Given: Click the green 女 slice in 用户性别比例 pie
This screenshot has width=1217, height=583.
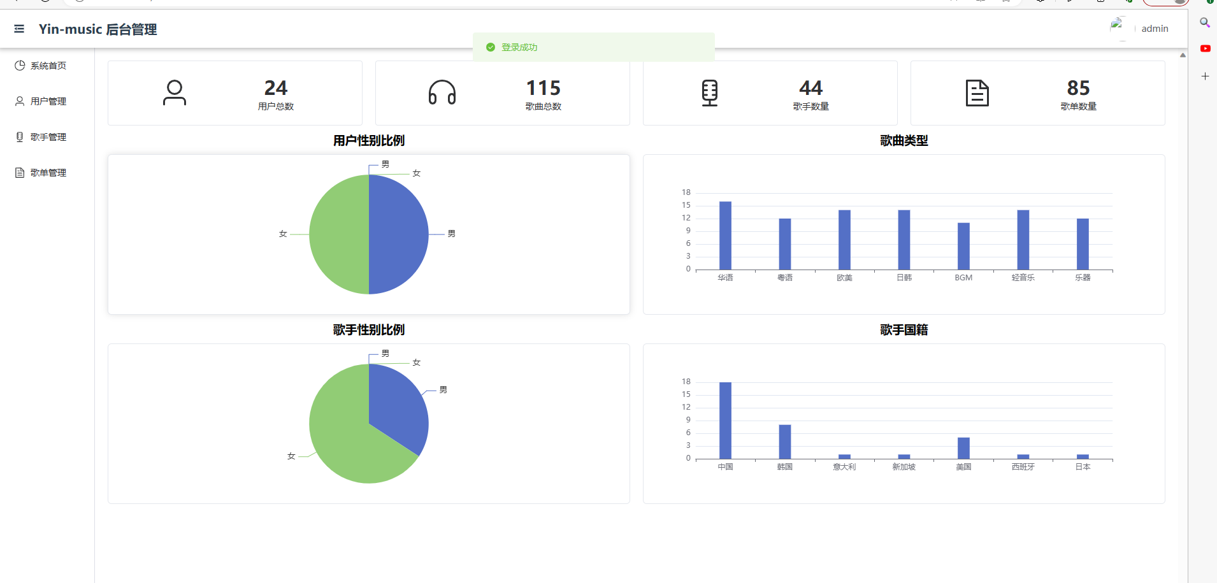Looking at the screenshot, I should click(339, 234).
